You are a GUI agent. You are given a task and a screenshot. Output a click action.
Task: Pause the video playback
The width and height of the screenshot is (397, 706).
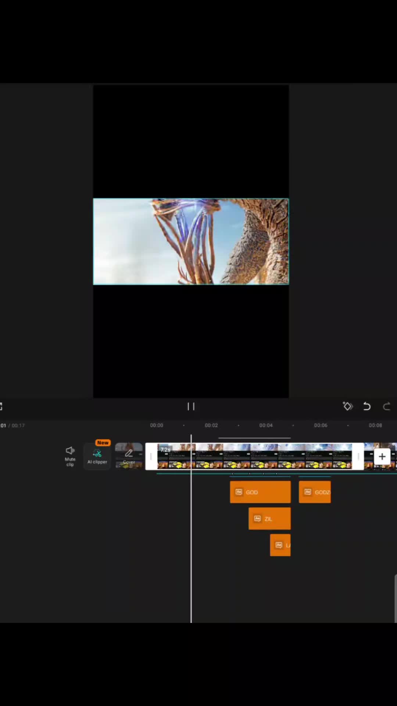point(191,406)
